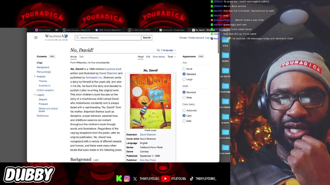The height and width of the screenshot is (185, 330).
Task: Switch to the Discord browser tab
Action: 109,30
